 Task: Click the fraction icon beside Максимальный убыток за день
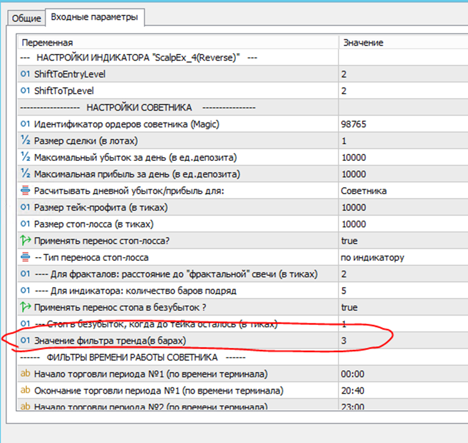[26, 156]
